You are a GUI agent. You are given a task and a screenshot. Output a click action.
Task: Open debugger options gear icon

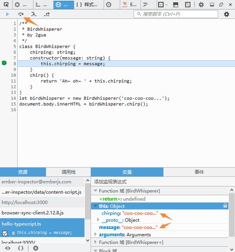226,14
